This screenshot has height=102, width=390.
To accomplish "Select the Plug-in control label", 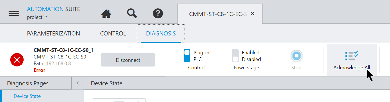I will (201, 52).
